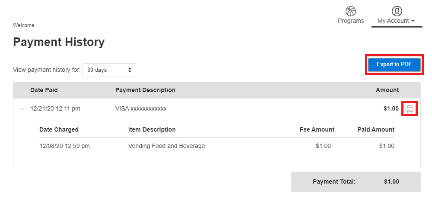Click the Export to PDF button

pos(394,65)
